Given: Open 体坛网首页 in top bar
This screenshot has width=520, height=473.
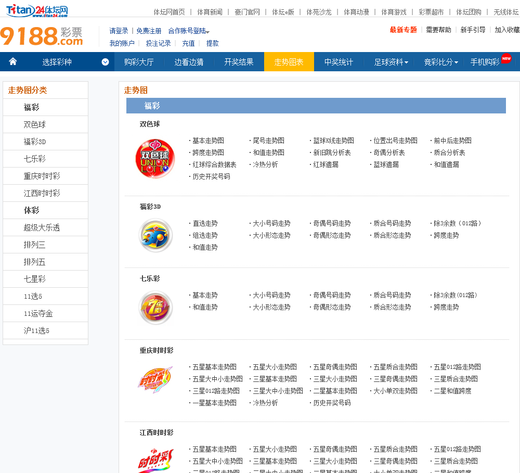Looking at the screenshot, I should pyautogui.click(x=169, y=12).
